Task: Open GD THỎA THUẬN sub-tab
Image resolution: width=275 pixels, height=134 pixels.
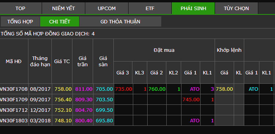Action: [x=120, y=21]
